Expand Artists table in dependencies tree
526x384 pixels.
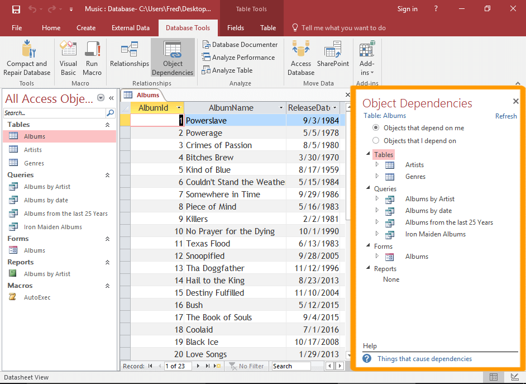(377, 164)
